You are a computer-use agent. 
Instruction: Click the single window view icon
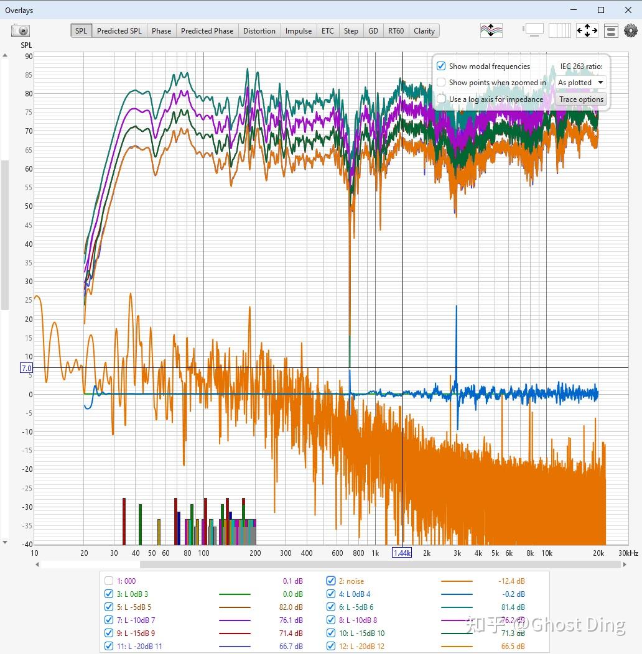point(534,30)
